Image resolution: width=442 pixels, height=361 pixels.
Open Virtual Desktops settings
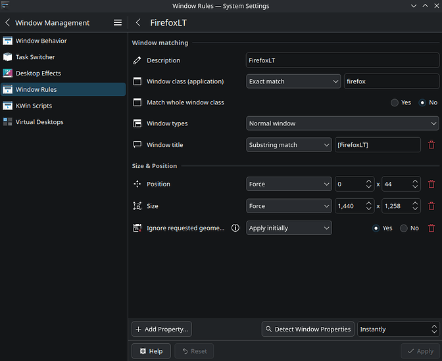tap(63, 122)
